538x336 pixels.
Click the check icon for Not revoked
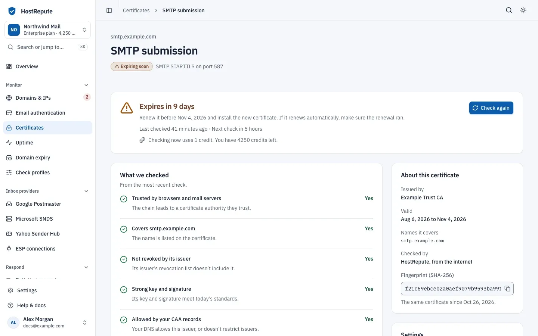(124, 259)
